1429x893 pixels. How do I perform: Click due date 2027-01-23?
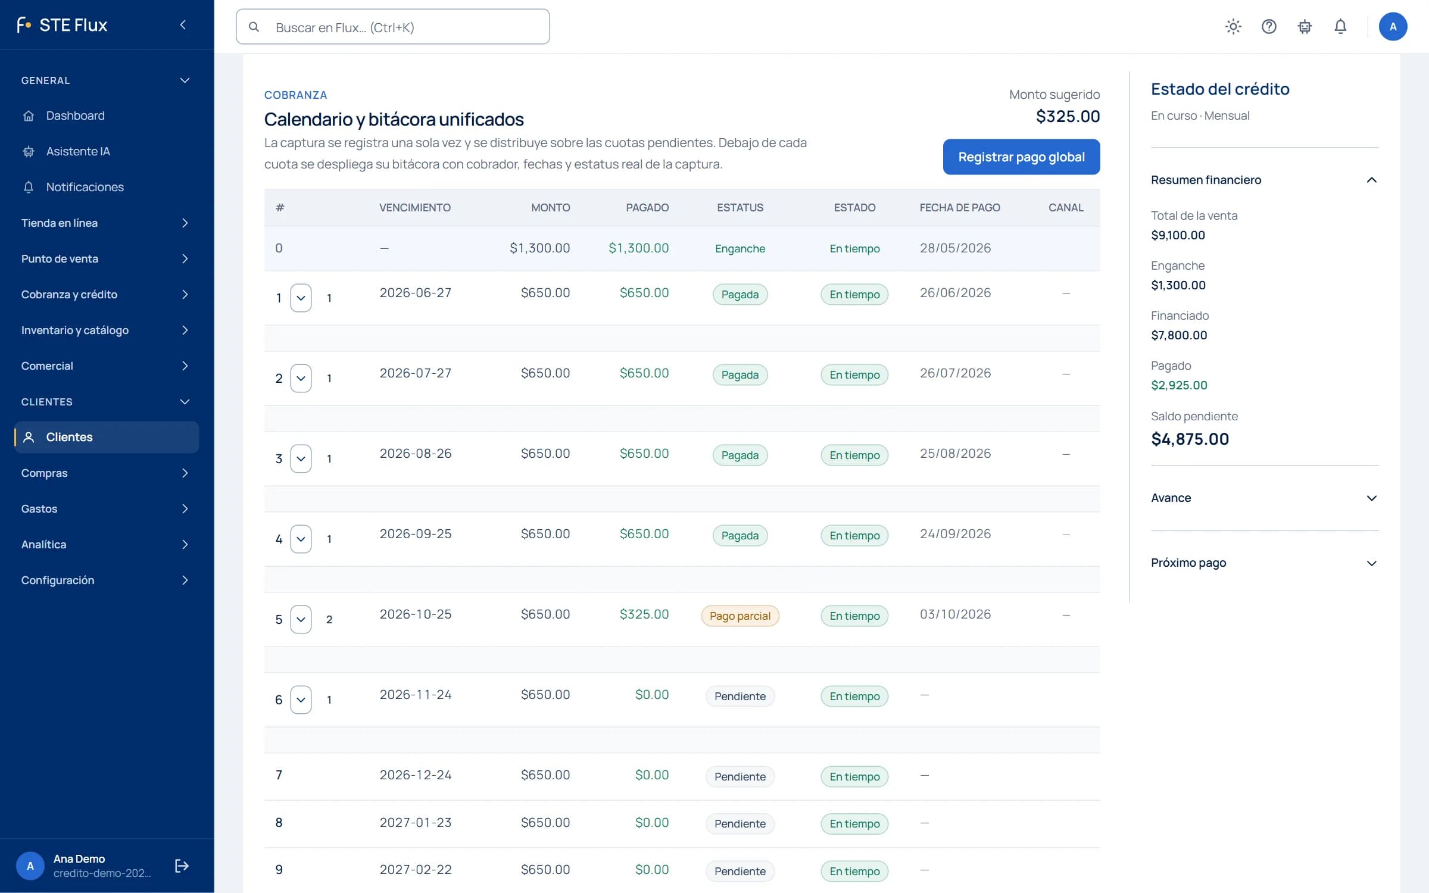pos(416,822)
